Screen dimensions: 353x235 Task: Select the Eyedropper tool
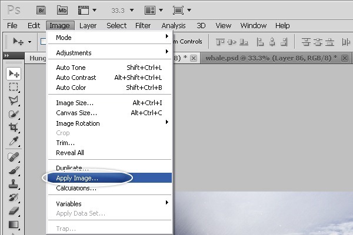pos(14,141)
